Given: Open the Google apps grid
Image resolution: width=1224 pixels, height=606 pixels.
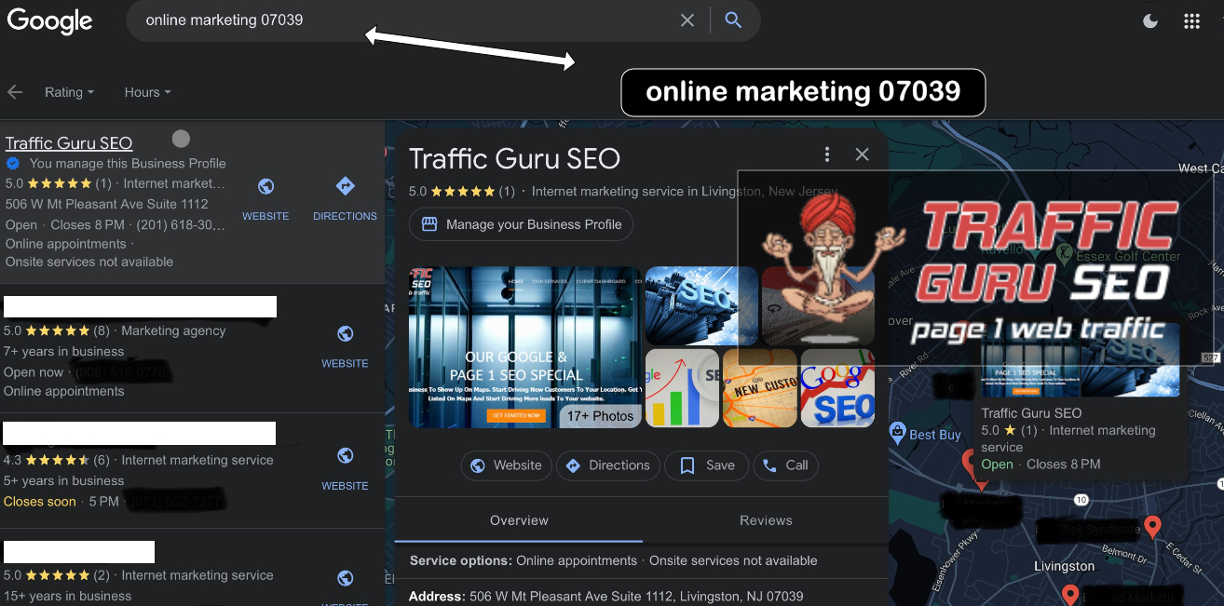Looking at the screenshot, I should click(x=1191, y=21).
